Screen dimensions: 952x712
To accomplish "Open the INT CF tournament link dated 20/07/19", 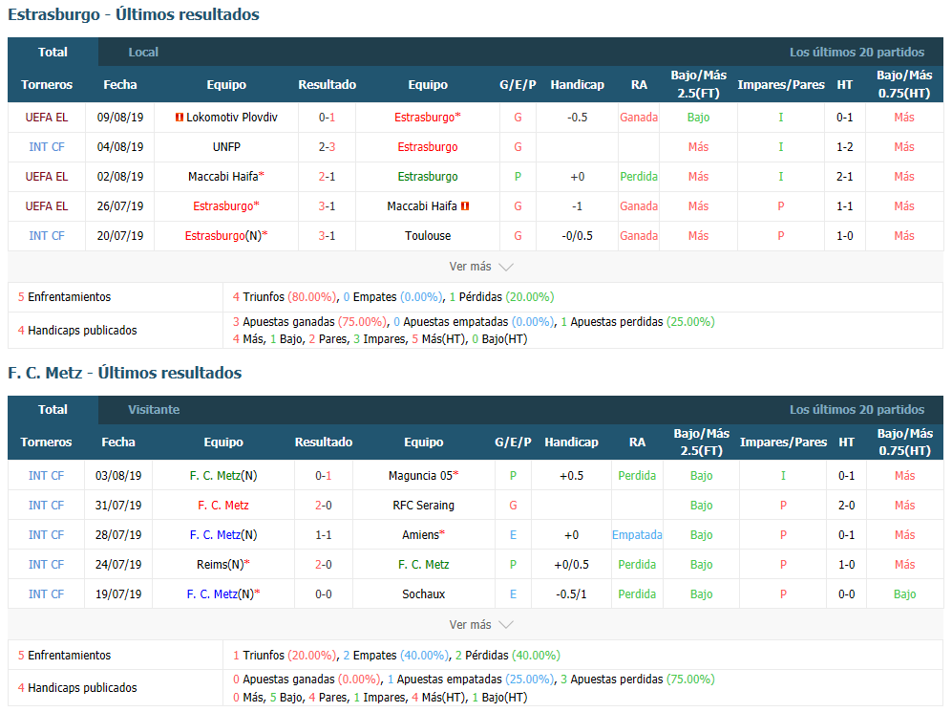I will (x=47, y=236).
